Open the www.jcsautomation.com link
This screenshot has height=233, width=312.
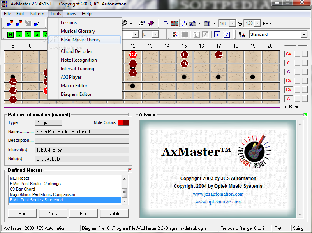click(x=218, y=194)
